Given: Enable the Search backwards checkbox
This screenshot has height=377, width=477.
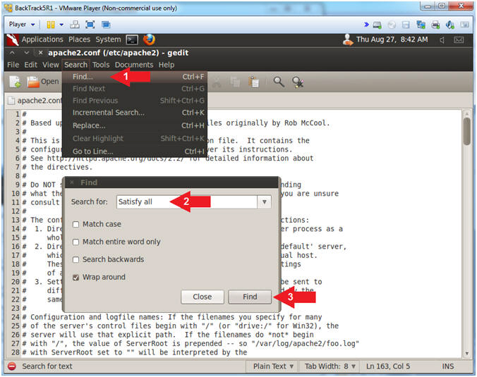Looking at the screenshot, I should [x=76, y=260].
